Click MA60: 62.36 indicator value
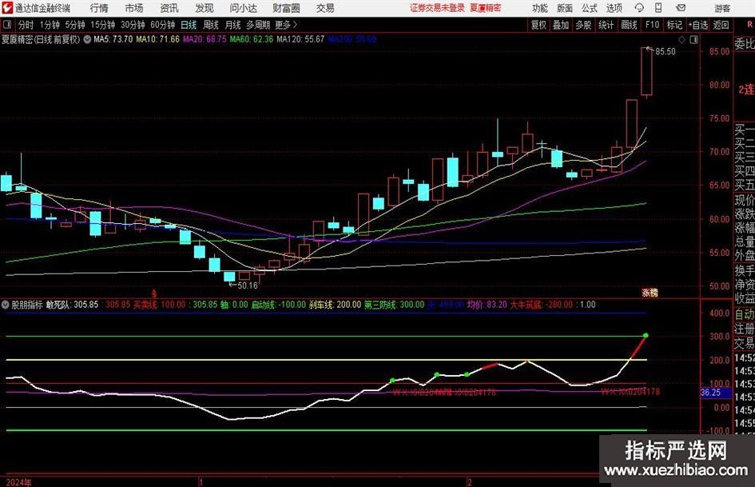755x487 pixels. click(x=252, y=39)
